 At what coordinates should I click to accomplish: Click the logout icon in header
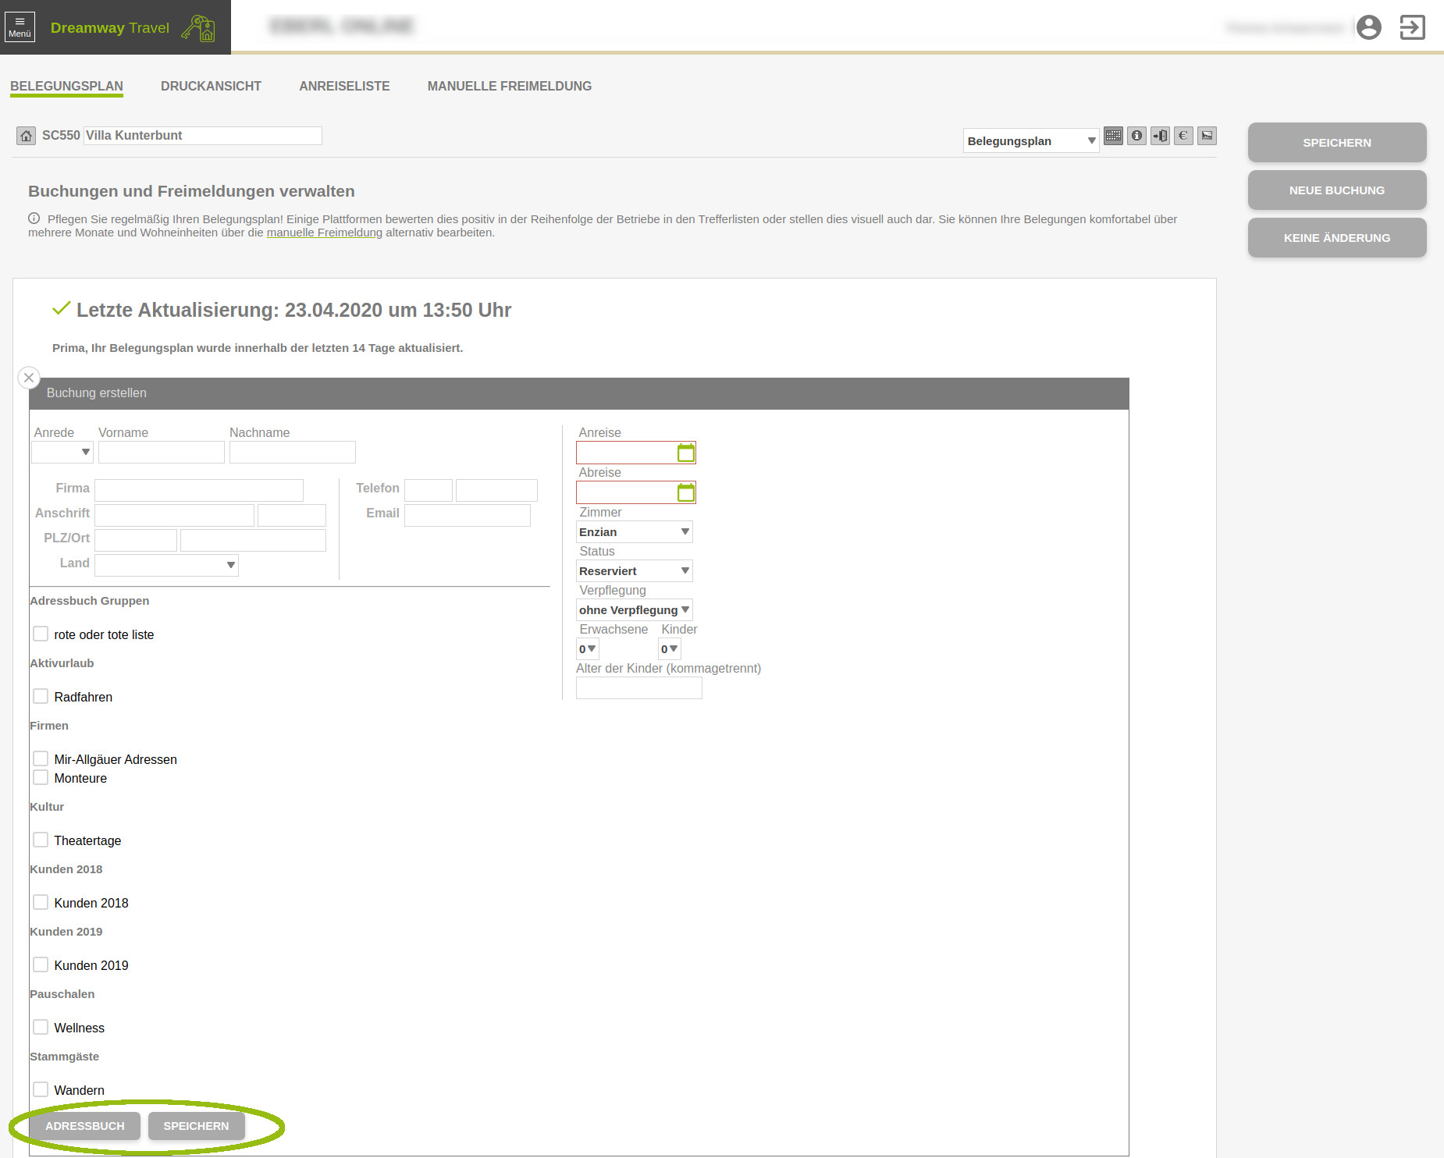pos(1412,27)
